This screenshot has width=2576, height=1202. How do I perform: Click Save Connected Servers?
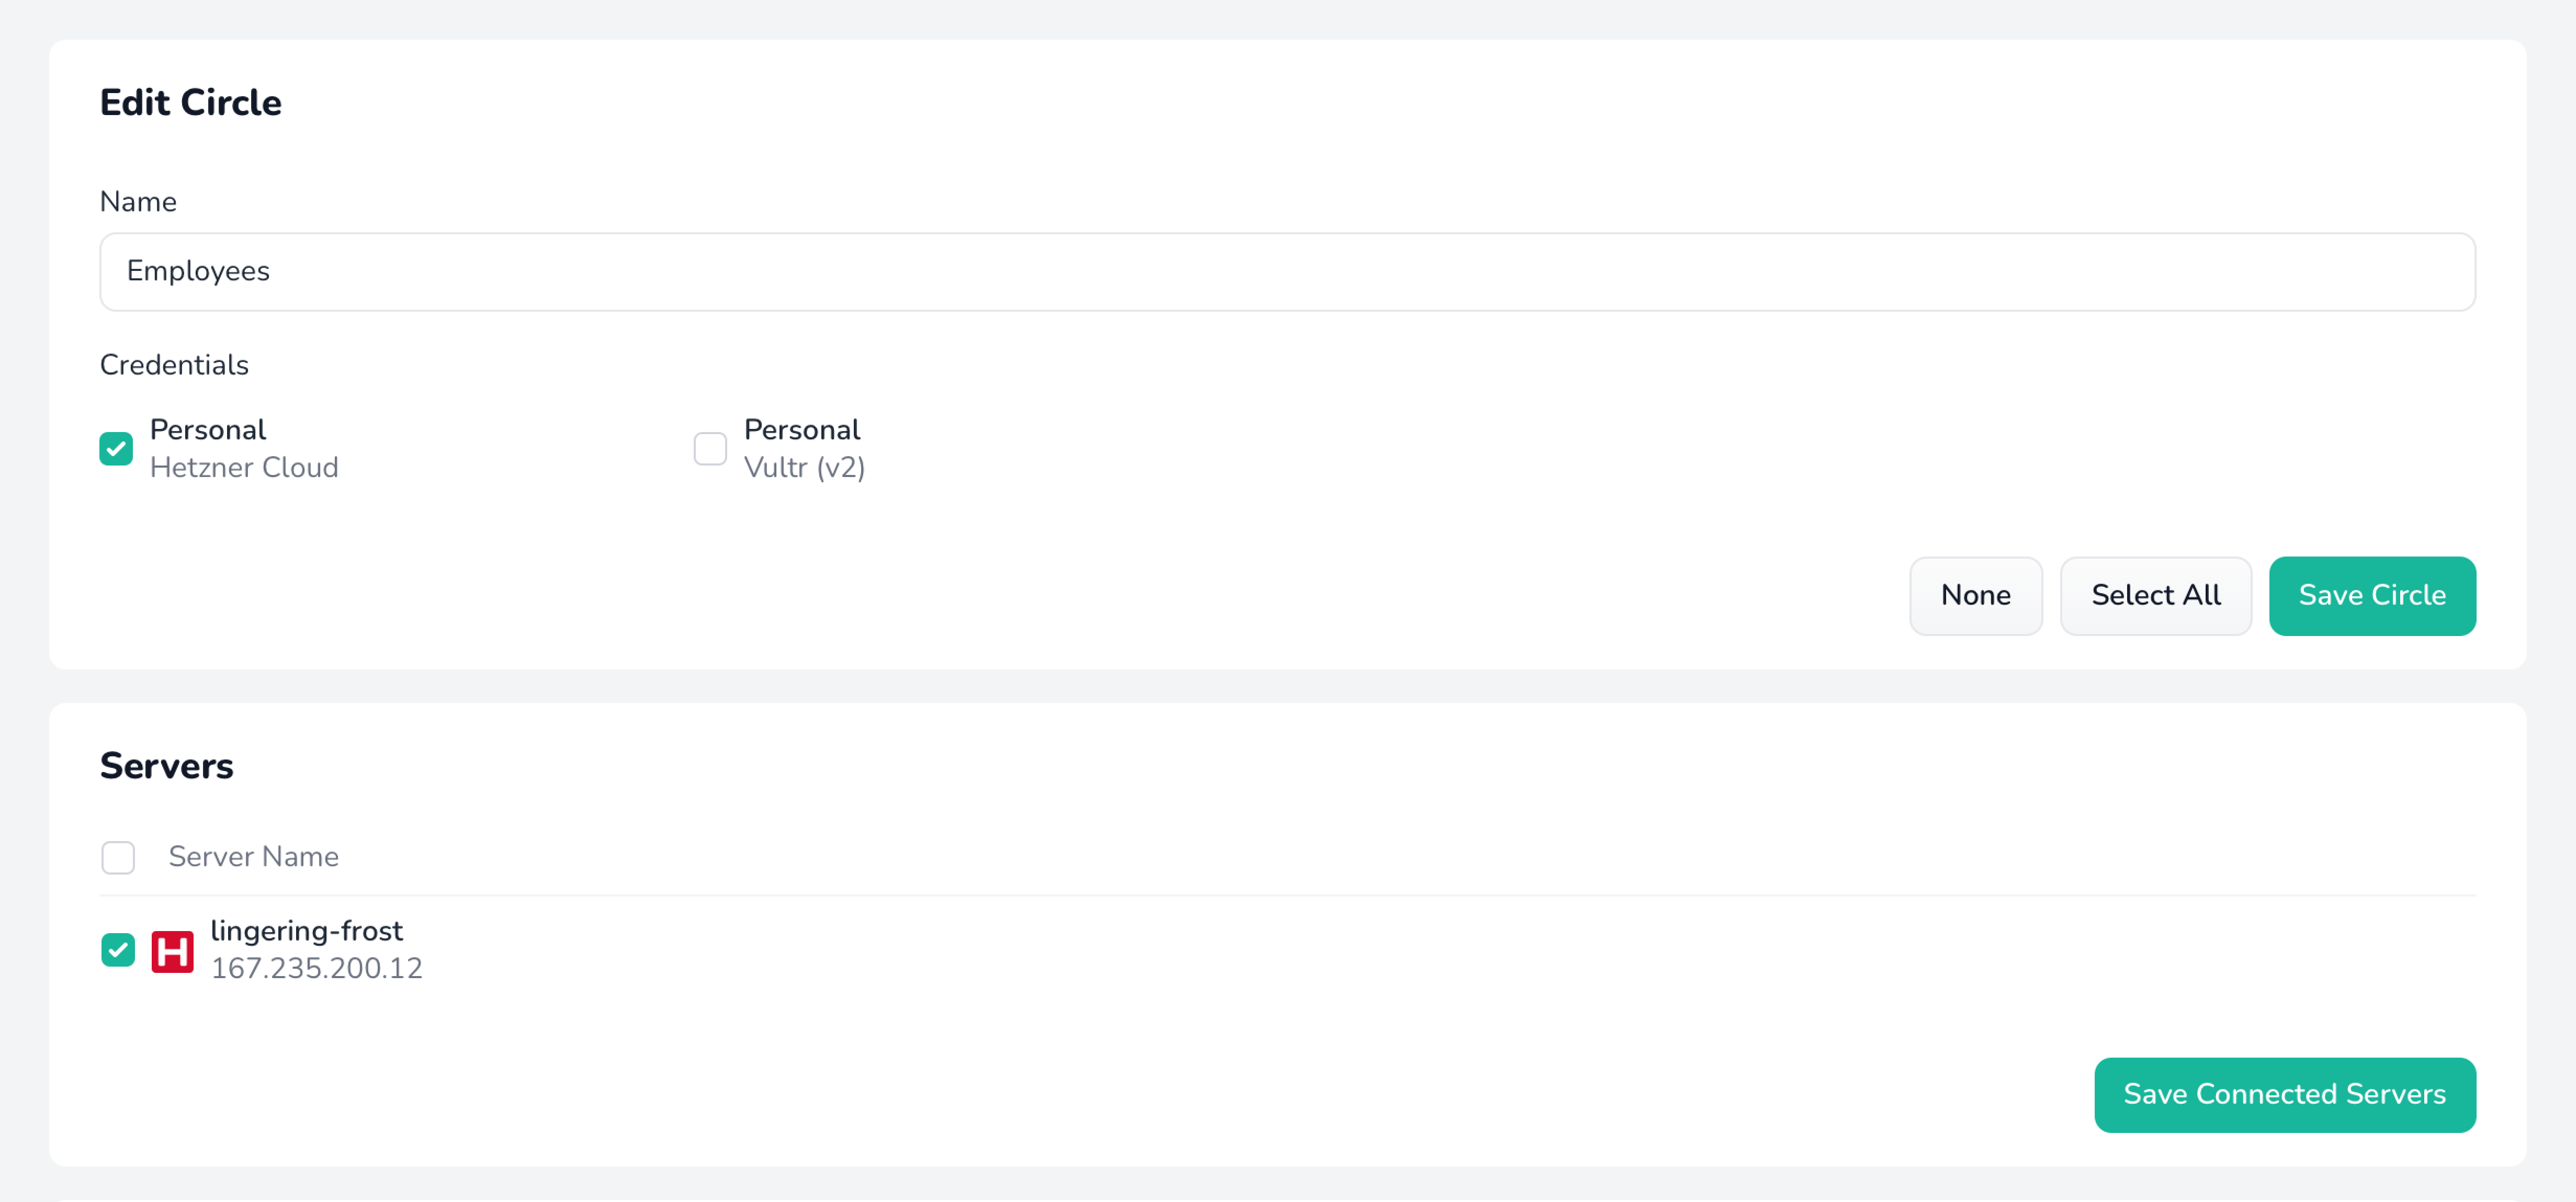[x=2284, y=1095]
